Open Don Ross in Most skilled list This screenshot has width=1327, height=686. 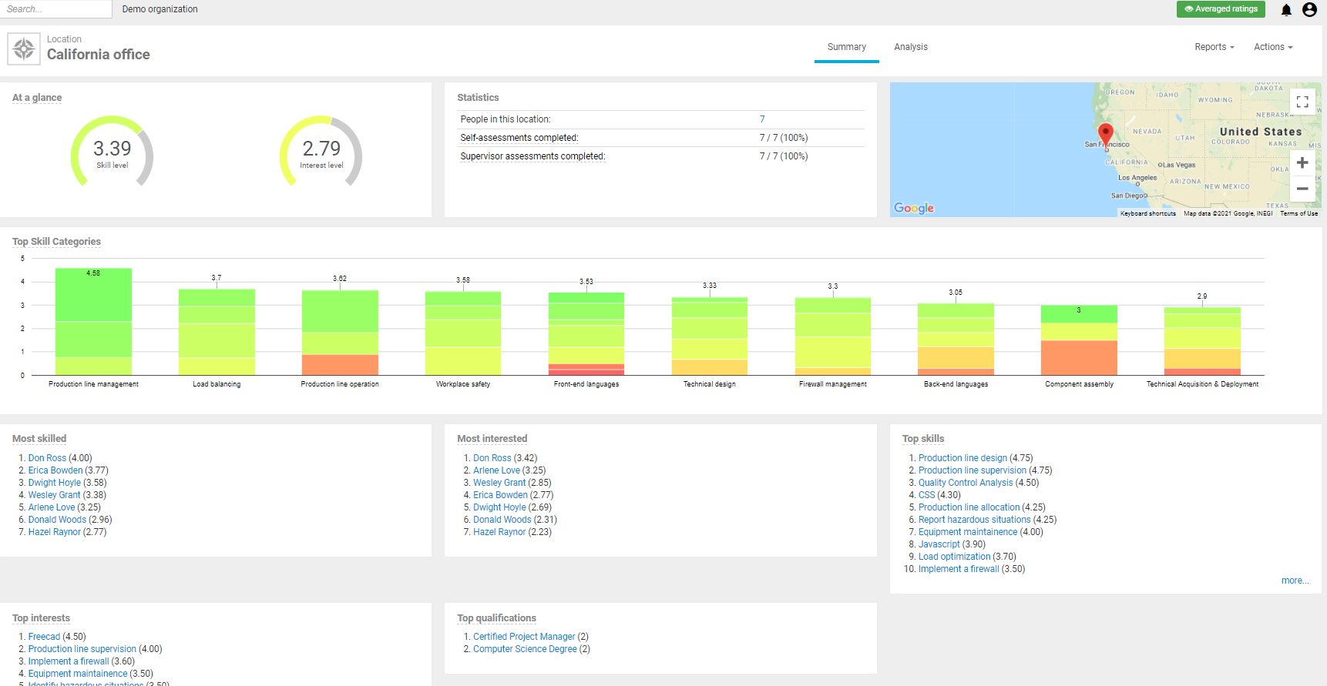(x=47, y=458)
